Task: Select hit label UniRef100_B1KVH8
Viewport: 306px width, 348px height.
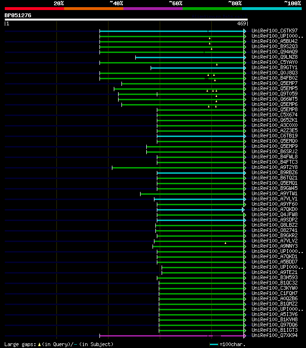Action: 274,319
